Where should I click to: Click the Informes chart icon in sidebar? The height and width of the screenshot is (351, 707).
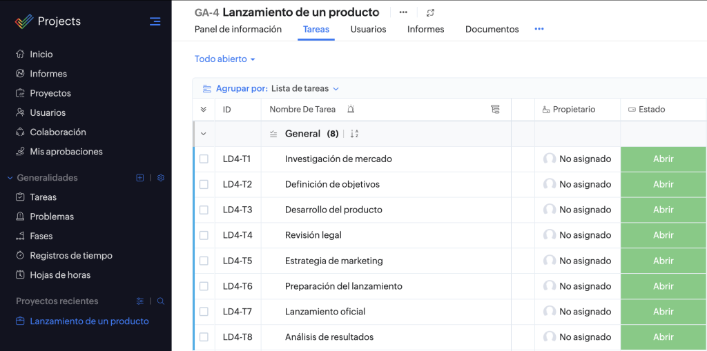pos(20,74)
